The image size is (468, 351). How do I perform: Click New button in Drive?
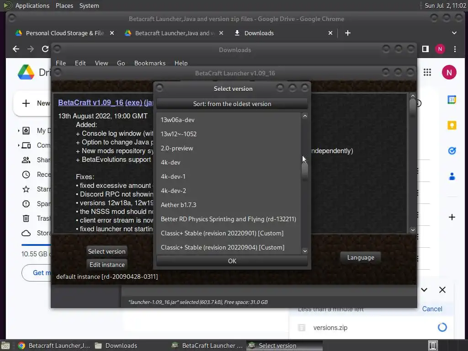(x=32, y=103)
